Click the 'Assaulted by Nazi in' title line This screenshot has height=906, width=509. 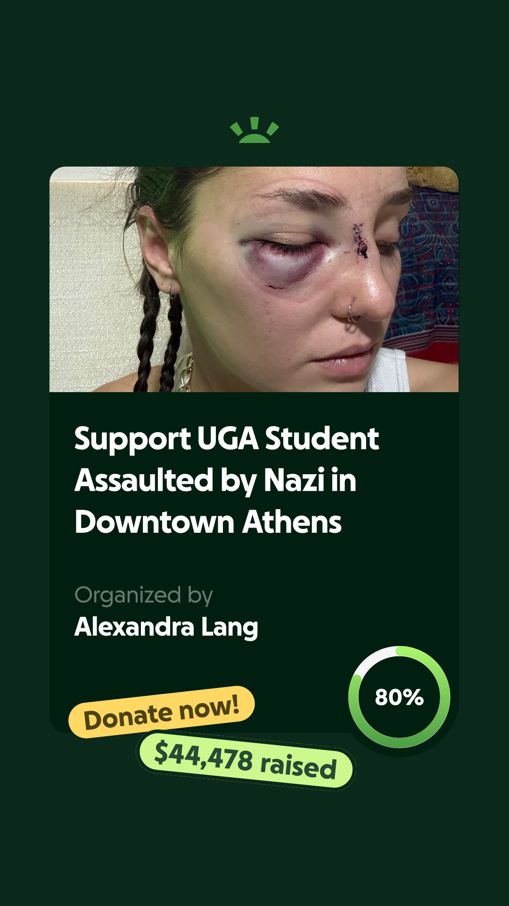[215, 480]
